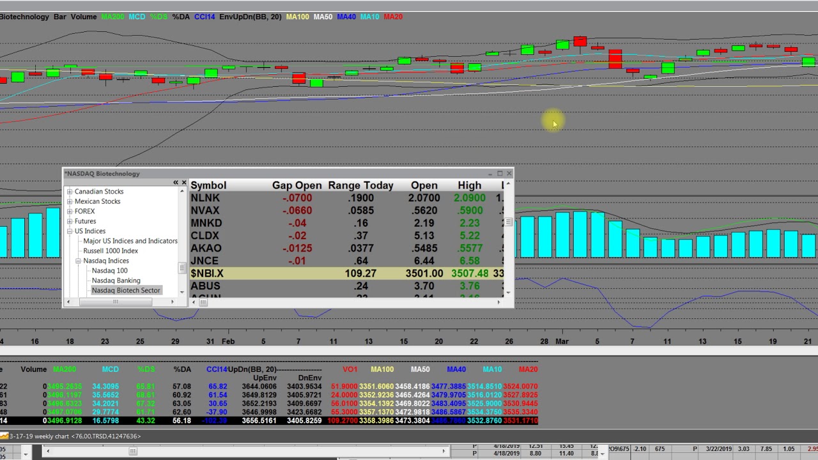Click bottom horizontal scrollbar thumb
This screenshot has width=818, height=460.
[133, 452]
